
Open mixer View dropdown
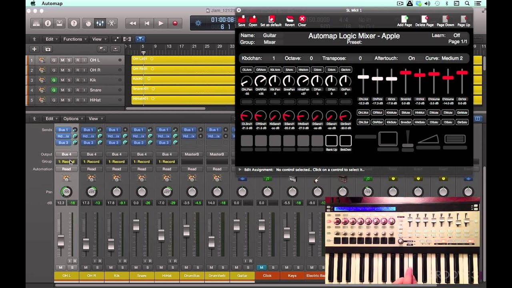[x=95, y=118]
